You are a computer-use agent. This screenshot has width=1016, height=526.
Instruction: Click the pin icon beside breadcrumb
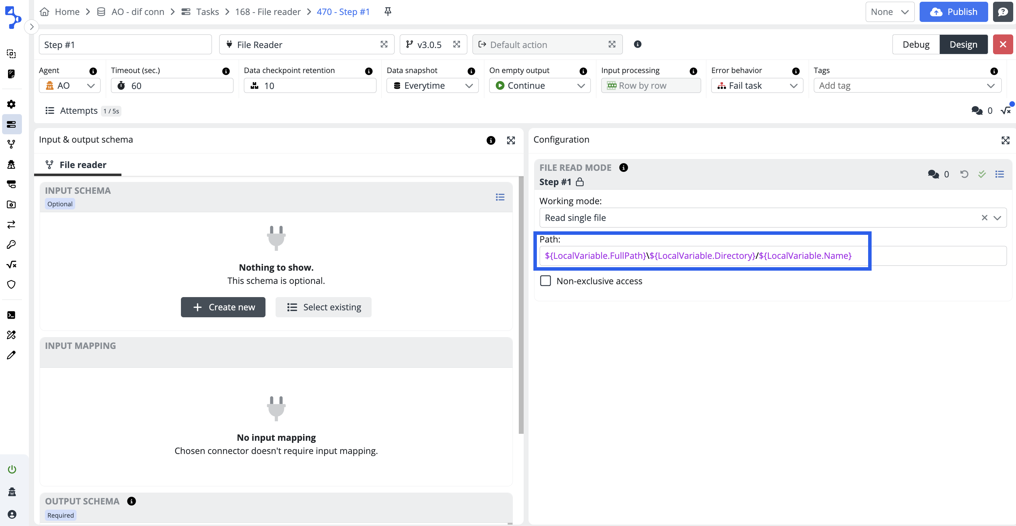[388, 12]
